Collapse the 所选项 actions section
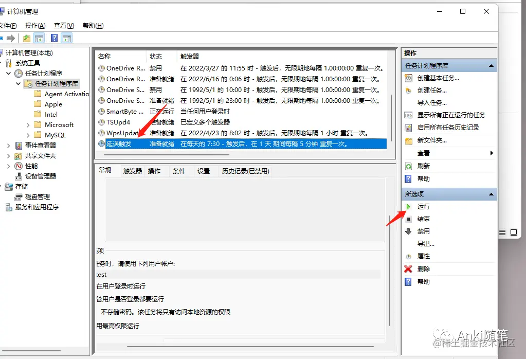The image size is (526, 359). pyautogui.click(x=491, y=194)
